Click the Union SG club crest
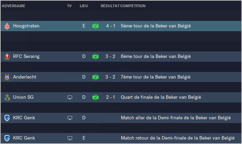 (x=7, y=98)
